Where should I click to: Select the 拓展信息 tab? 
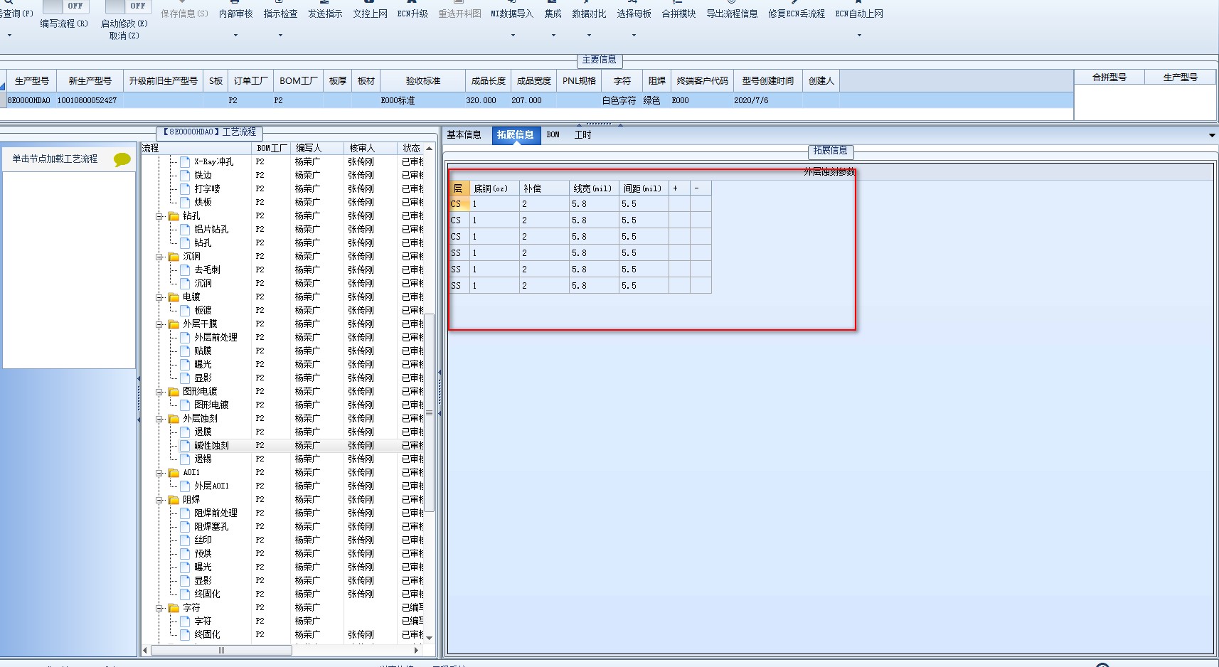[516, 134]
